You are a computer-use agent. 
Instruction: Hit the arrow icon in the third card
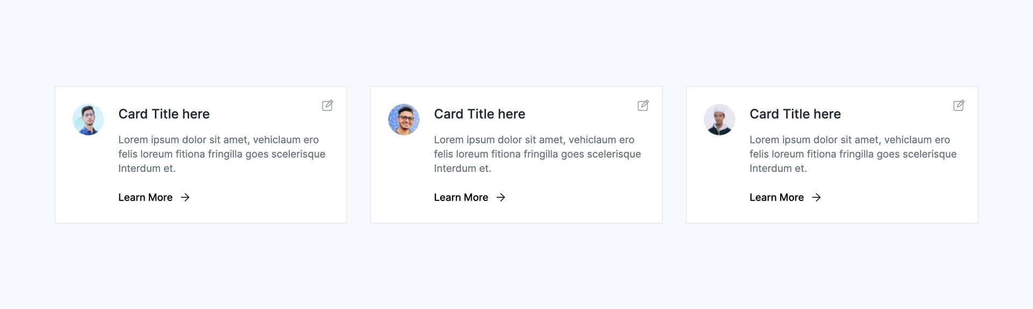click(816, 197)
